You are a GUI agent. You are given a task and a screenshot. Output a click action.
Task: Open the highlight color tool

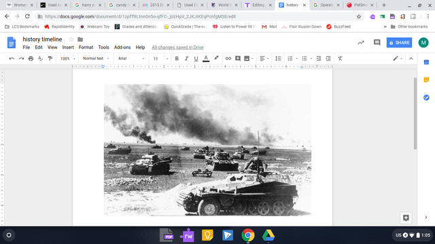(216, 58)
